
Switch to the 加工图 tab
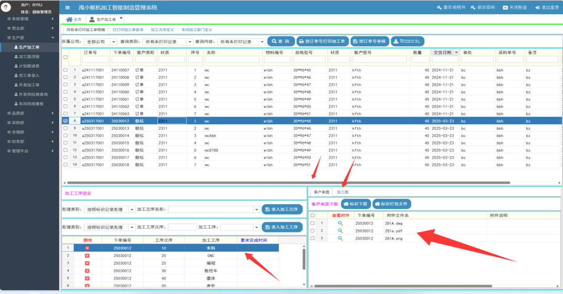point(343,192)
